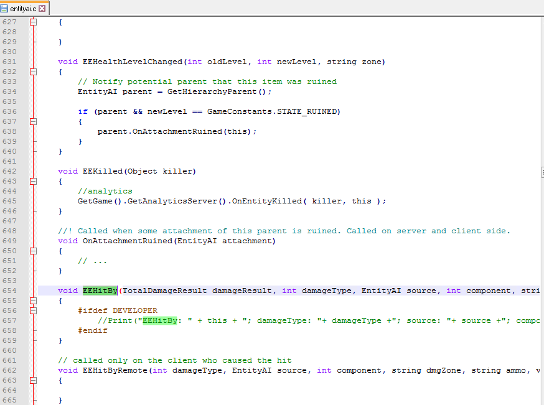Image resolution: width=544 pixels, height=405 pixels.
Task: Click the highlighted EEHitBy function name
Action: tap(100, 291)
